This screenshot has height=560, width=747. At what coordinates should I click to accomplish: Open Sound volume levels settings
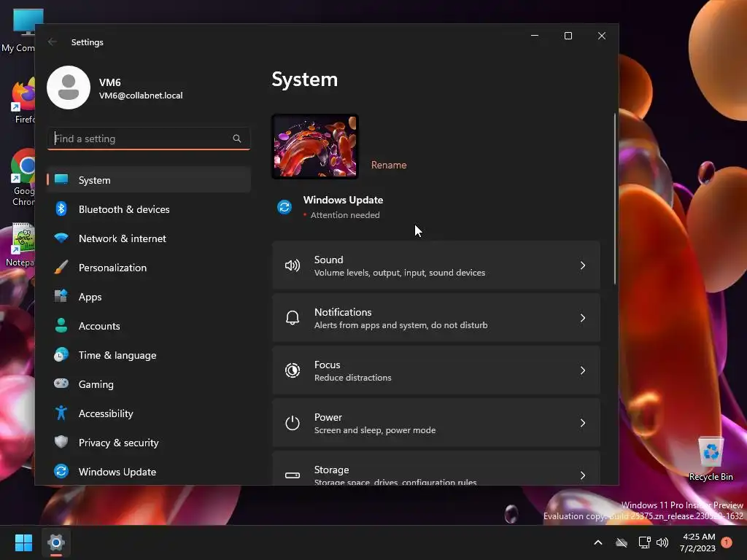pos(436,265)
